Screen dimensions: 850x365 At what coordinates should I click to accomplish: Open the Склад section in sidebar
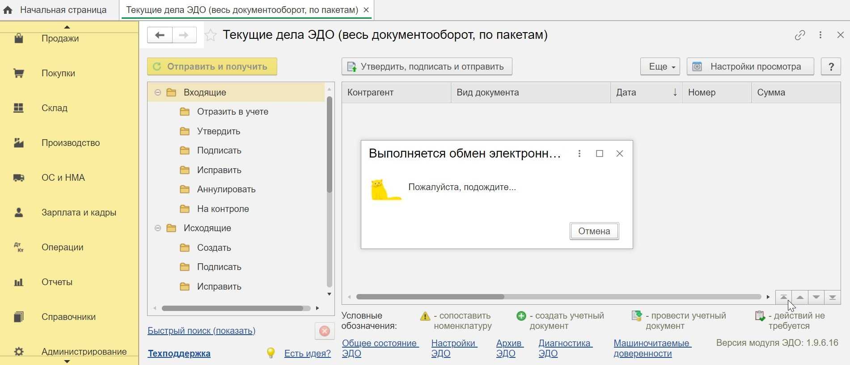click(54, 108)
